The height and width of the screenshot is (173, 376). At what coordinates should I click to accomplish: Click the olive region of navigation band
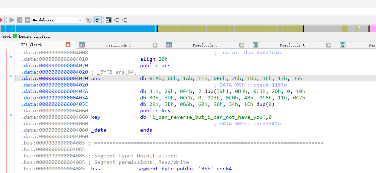tap(230, 29)
